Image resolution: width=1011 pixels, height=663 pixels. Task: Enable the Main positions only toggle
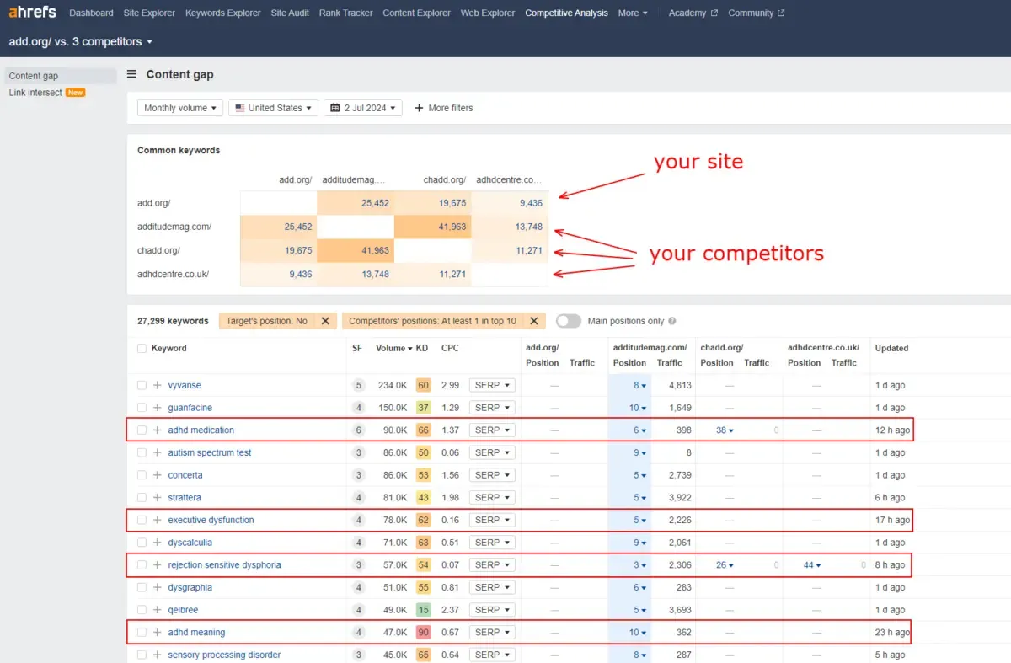coord(568,321)
